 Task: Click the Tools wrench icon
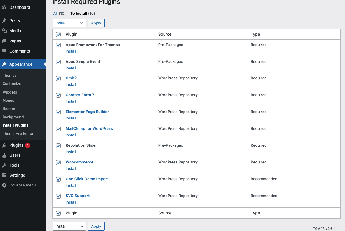(x=4, y=165)
